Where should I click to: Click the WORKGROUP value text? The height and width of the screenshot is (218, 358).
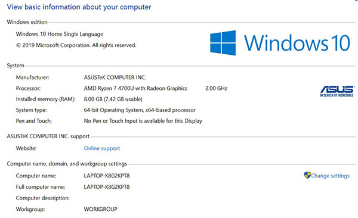100,209
